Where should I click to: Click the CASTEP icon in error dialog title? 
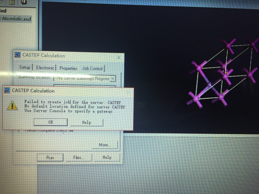[x=7, y=90]
